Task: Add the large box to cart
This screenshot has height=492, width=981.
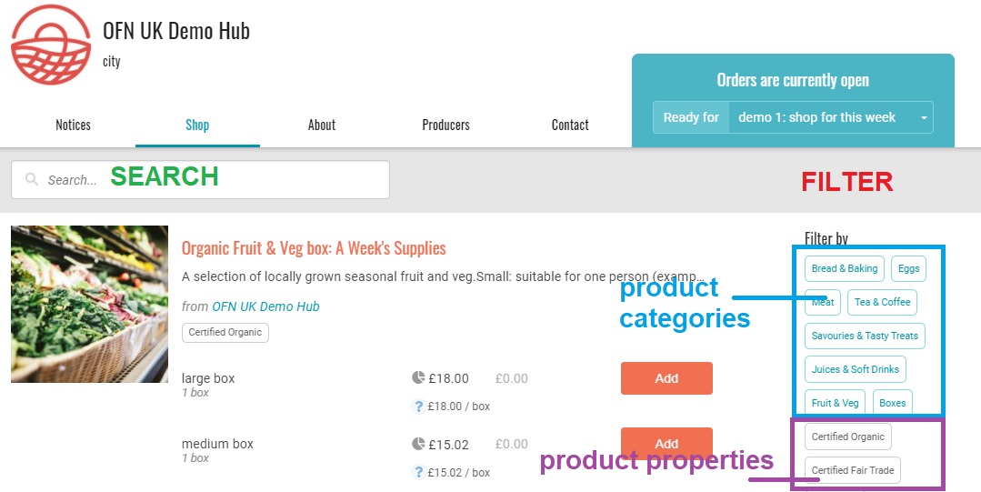Action: (666, 378)
